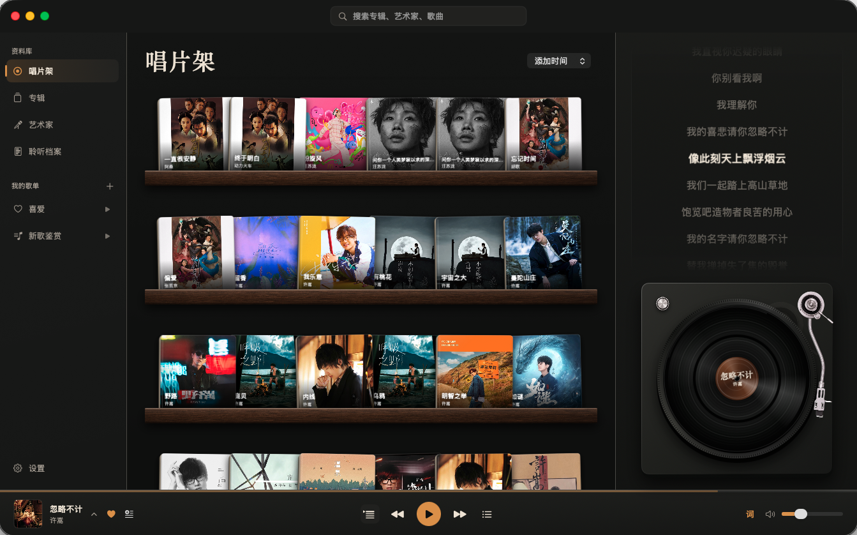This screenshot has width=857, height=535.
Task: Select the album 忘记时间 by 胡歌
Action: (x=544, y=134)
